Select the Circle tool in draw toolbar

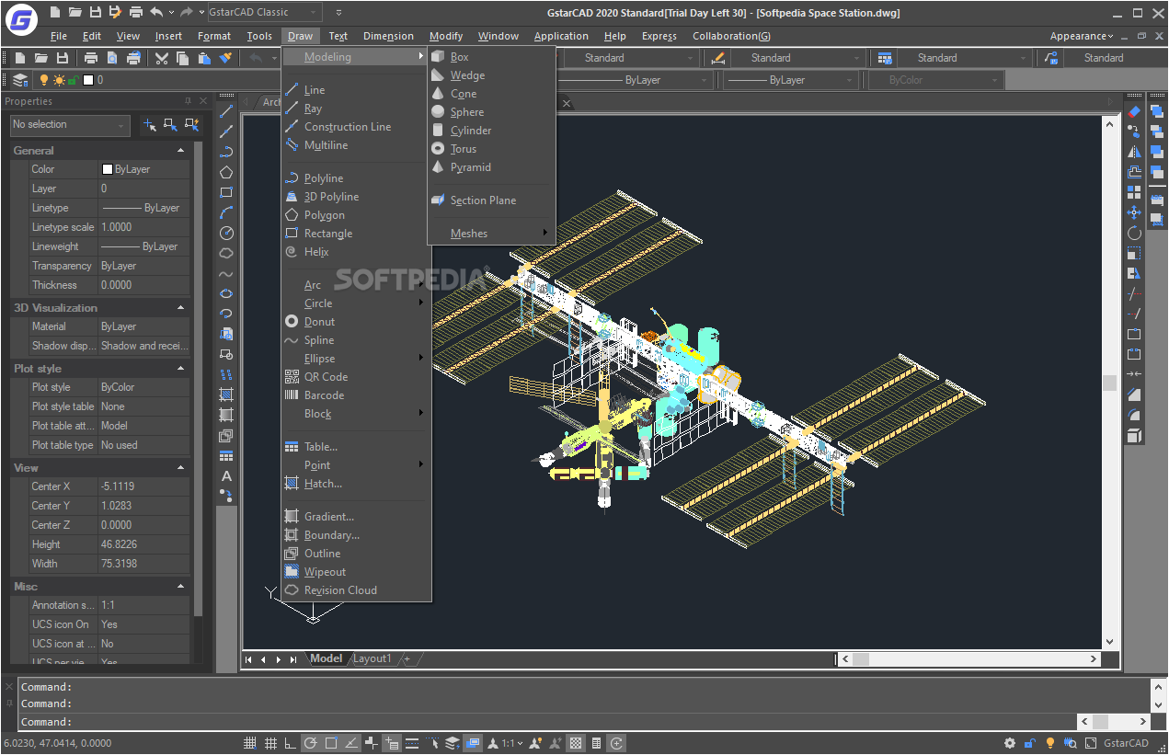(x=226, y=233)
